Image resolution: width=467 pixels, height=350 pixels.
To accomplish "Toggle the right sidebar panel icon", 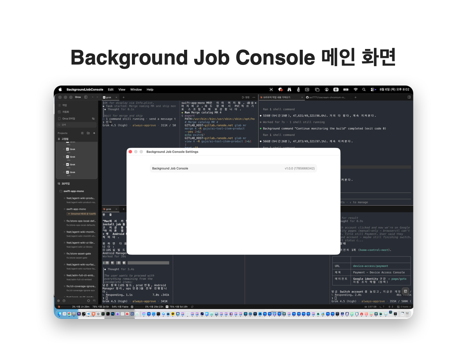I will [x=409, y=97].
